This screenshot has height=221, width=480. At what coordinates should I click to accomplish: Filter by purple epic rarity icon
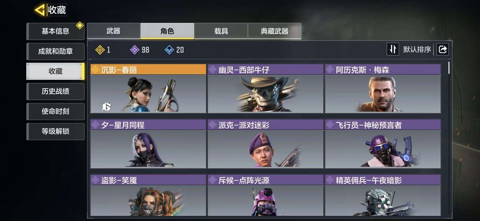pos(135,50)
